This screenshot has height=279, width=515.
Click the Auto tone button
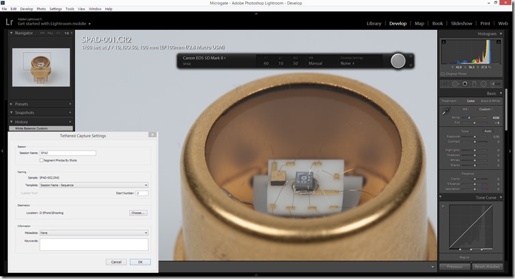[x=488, y=131]
